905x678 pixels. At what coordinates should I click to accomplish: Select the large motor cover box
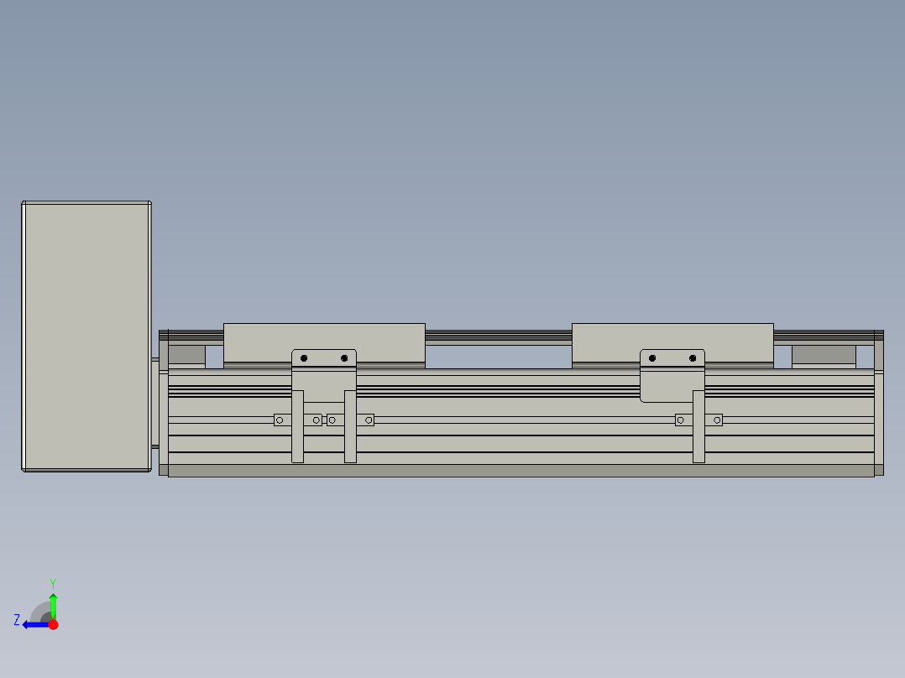point(86,336)
